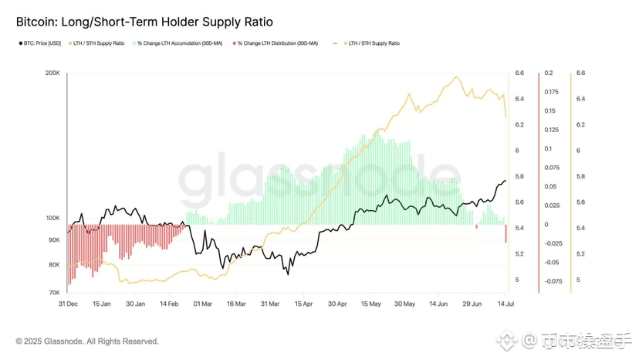639x360 pixels.
Task: Click the 200K price axis label
Action: click(x=52, y=73)
